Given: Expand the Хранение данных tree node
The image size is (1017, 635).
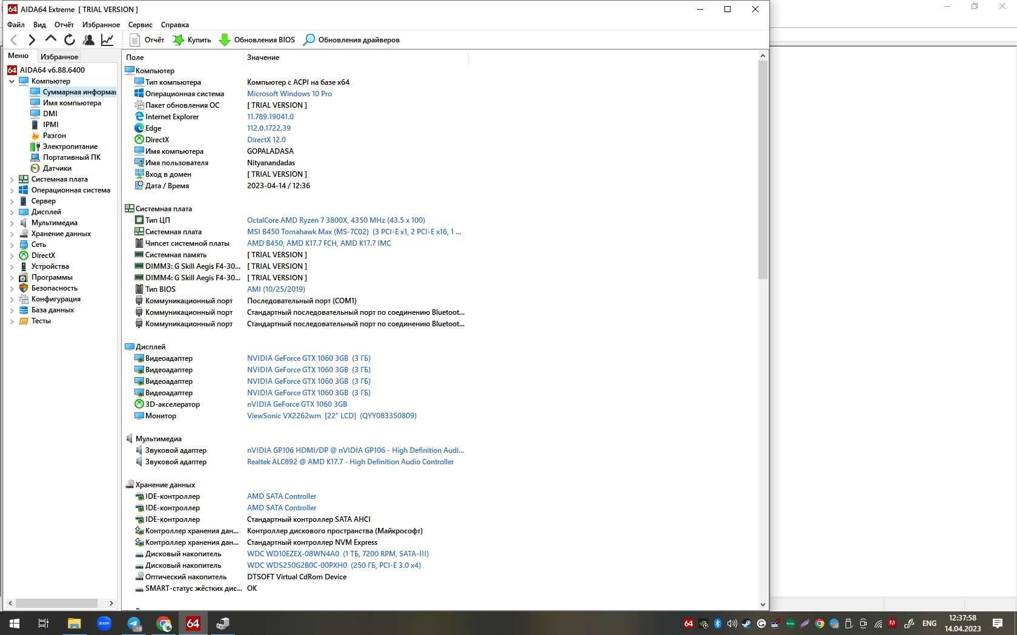Looking at the screenshot, I should coord(12,234).
